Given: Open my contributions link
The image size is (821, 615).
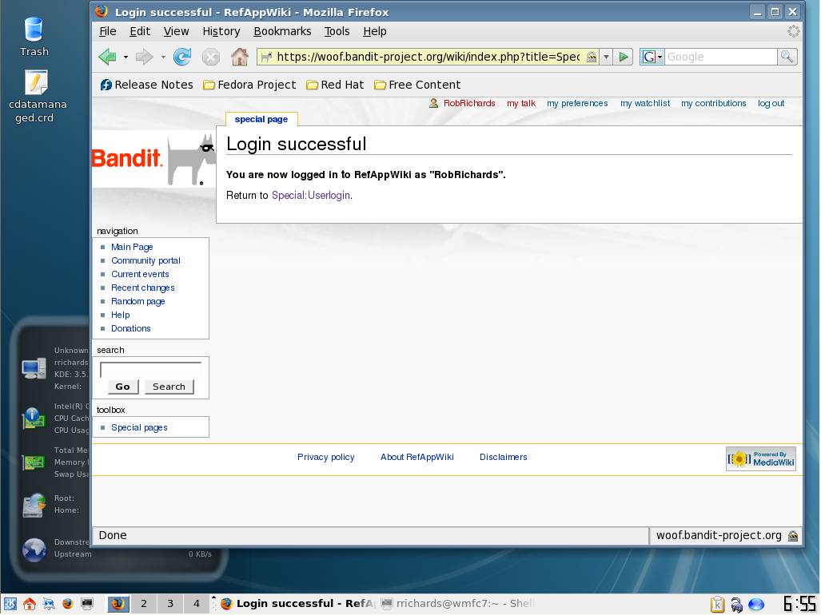Looking at the screenshot, I should point(713,104).
